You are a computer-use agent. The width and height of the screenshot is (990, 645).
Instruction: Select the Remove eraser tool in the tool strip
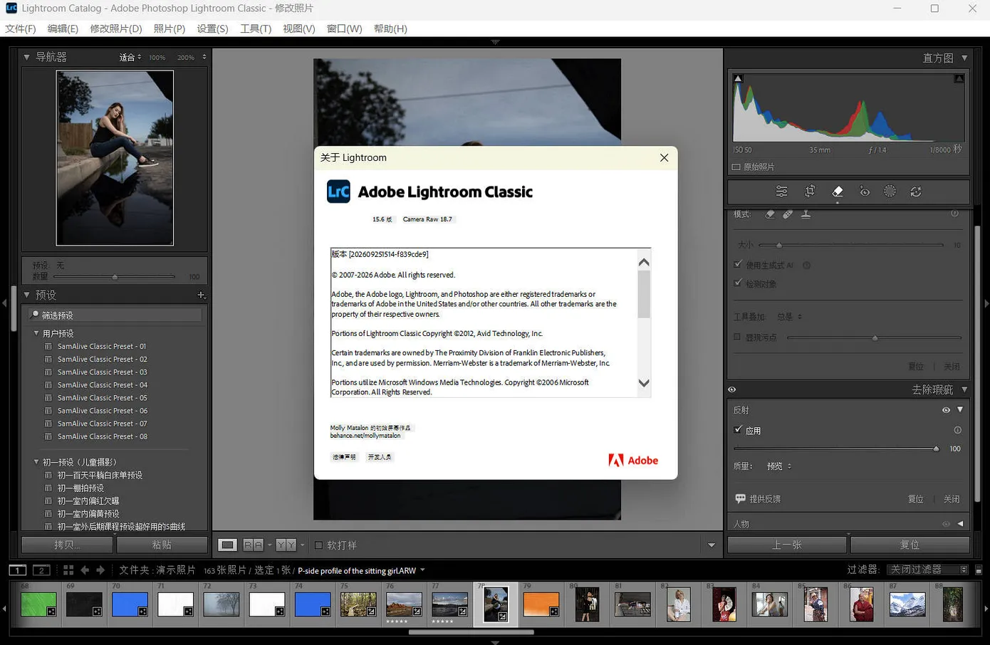point(838,192)
